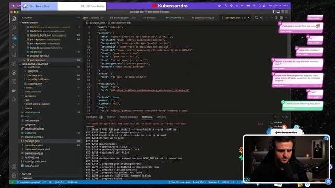The image size is (335, 188).
Task: Add a new terminal with plus icon
Action: [275, 117]
